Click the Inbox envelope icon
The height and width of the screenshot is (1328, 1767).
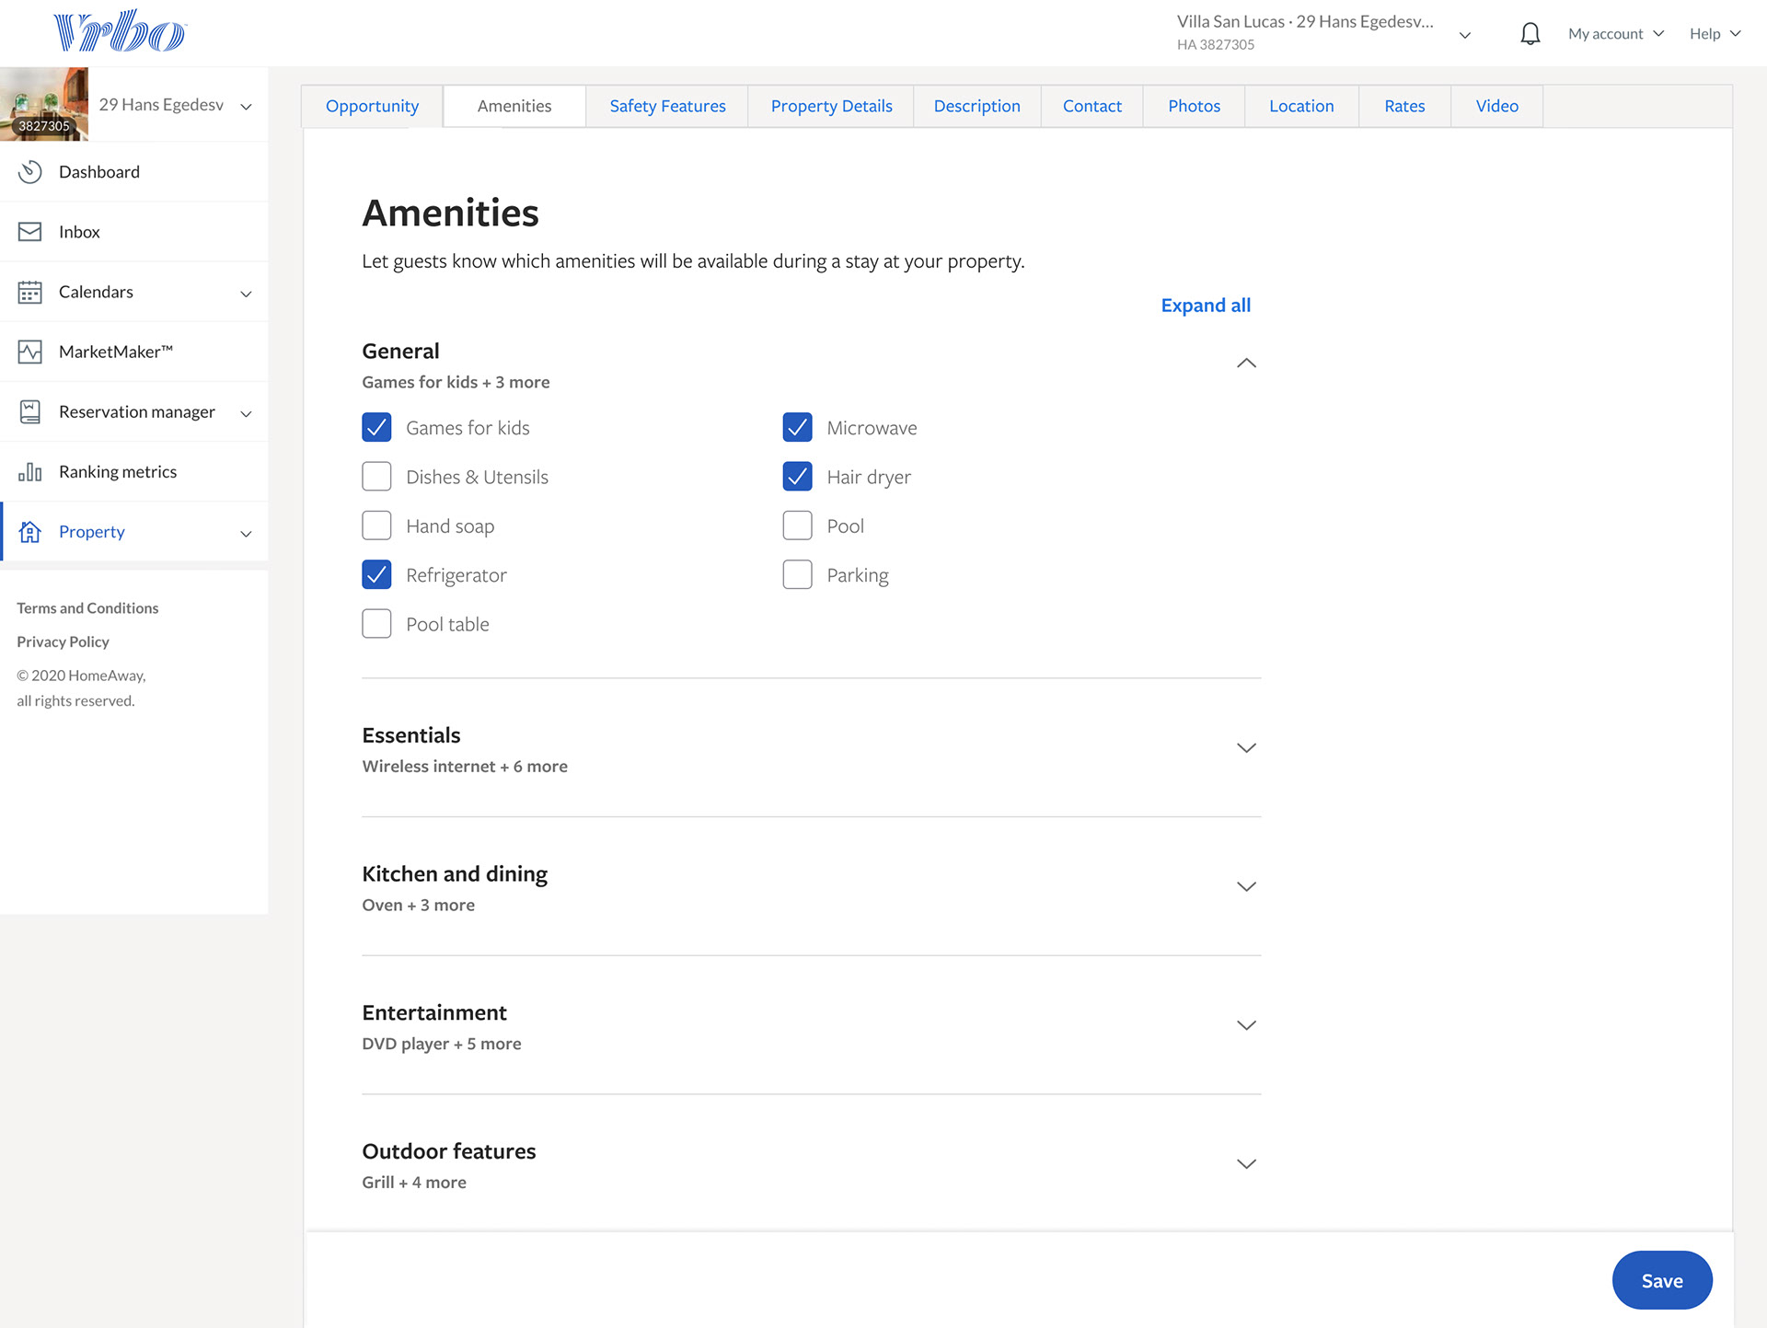pos(30,232)
